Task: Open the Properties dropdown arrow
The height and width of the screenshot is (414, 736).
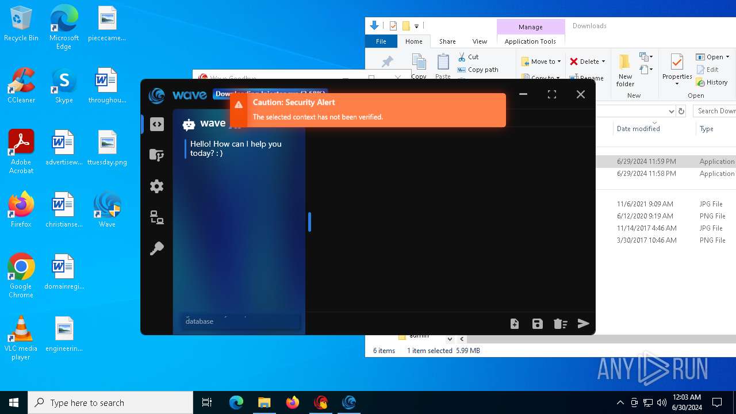Action: [x=677, y=84]
